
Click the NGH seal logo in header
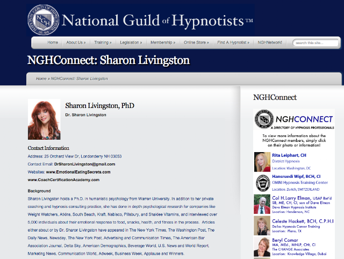pos(43,20)
